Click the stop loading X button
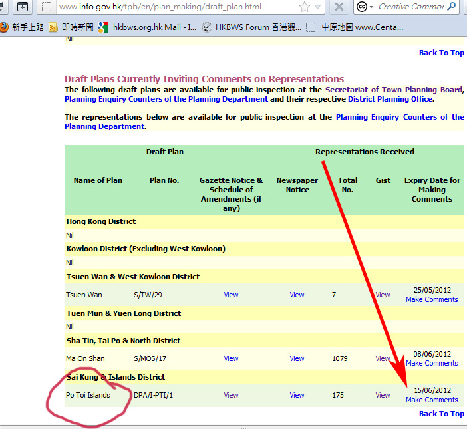 tap(339, 7)
